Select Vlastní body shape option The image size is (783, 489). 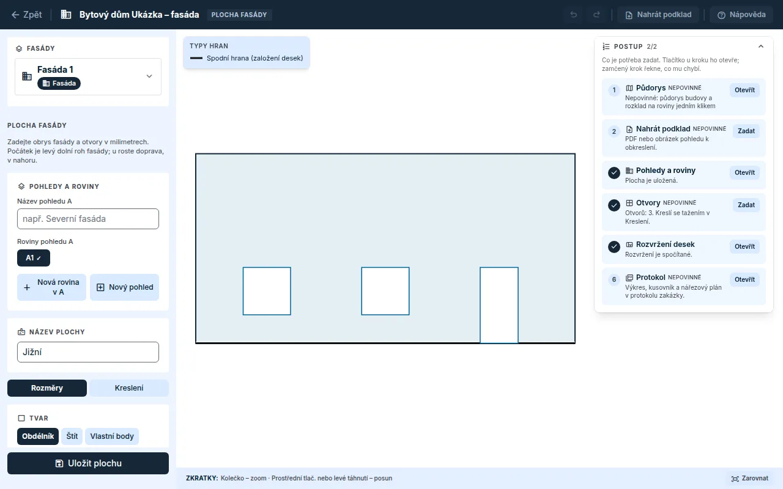coord(112,436)
